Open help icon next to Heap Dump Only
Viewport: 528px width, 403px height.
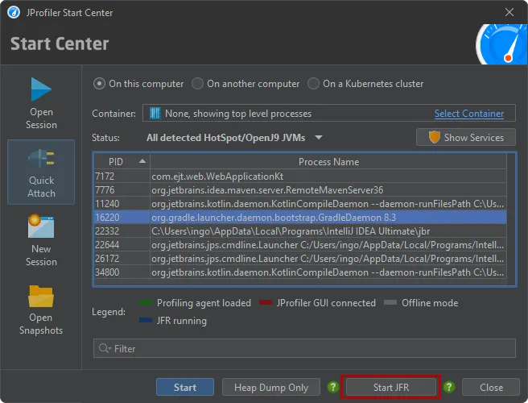click(x=332, y=387)
